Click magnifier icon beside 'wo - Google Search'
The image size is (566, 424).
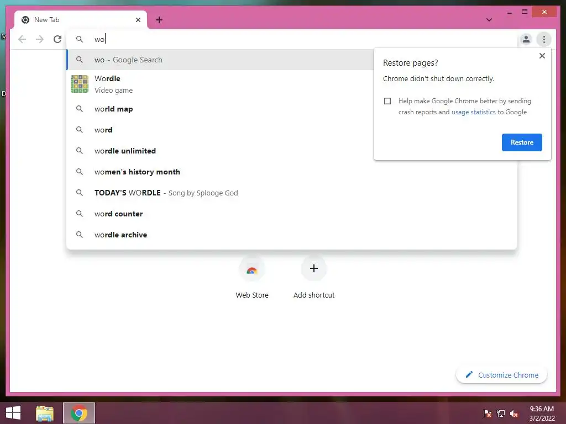(80, 60)
